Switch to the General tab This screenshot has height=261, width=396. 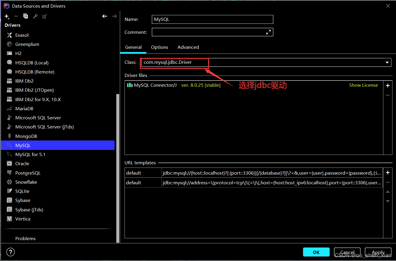click(133, 47)
